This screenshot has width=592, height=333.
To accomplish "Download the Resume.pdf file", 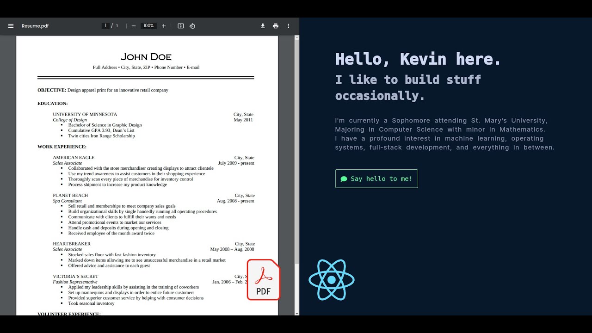I will click(263, 26).
